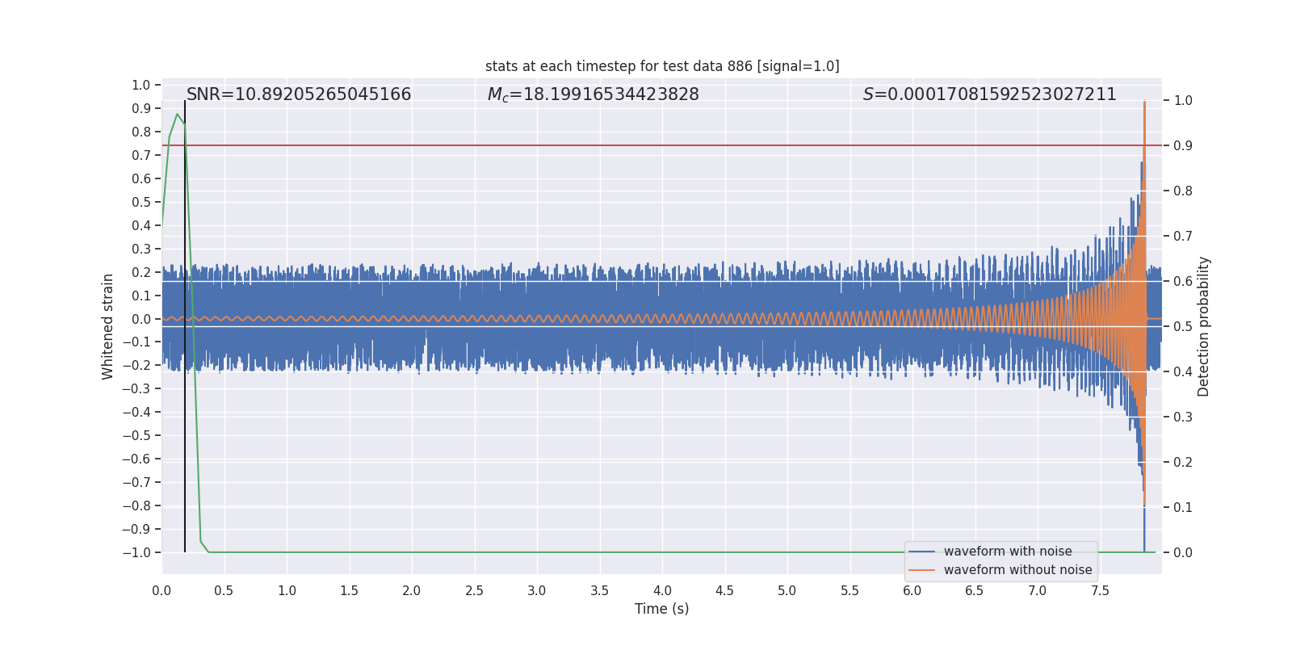This screenshot has width=1292, height=646.
Task: Pick the orange legend line swatch
Action: pos(921,570)
